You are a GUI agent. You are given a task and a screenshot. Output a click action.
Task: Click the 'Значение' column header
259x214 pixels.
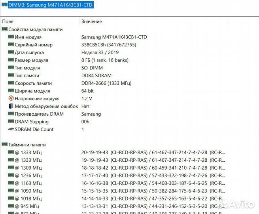(91, 21)
